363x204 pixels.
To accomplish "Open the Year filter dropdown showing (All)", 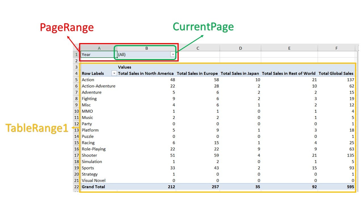I will pyautogui.click(x=173, y=54).
